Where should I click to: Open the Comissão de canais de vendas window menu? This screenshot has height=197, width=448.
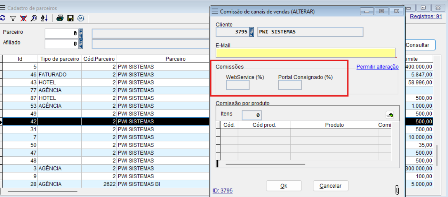[215, 11]
